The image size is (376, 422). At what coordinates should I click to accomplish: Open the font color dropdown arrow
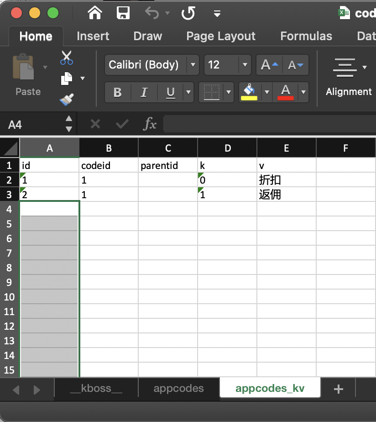[x=303, y=93]
